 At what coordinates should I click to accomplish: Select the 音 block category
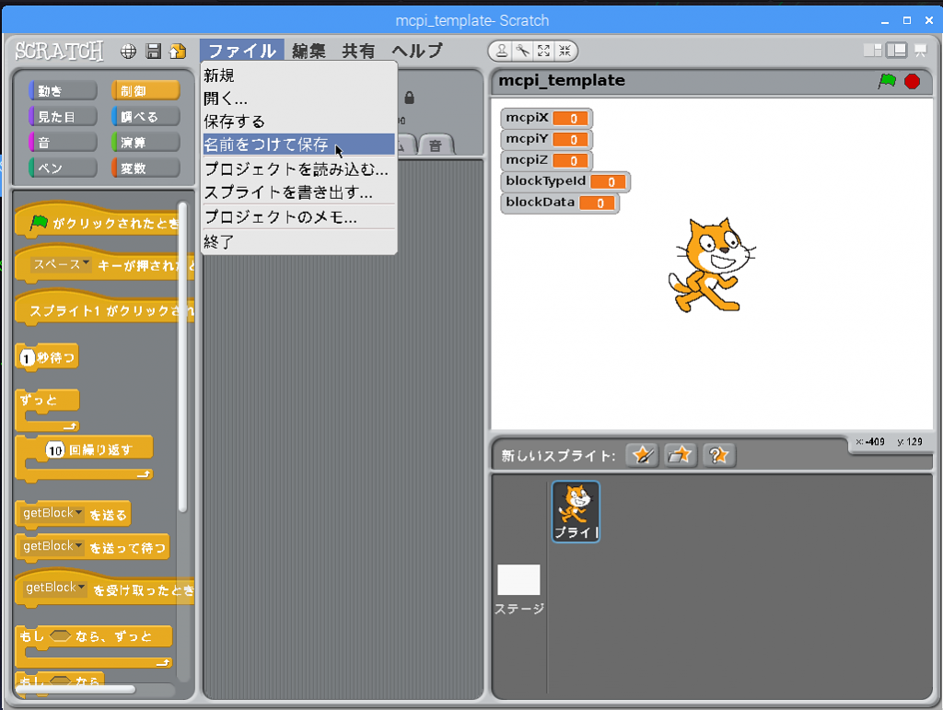[x=64, y=143]
